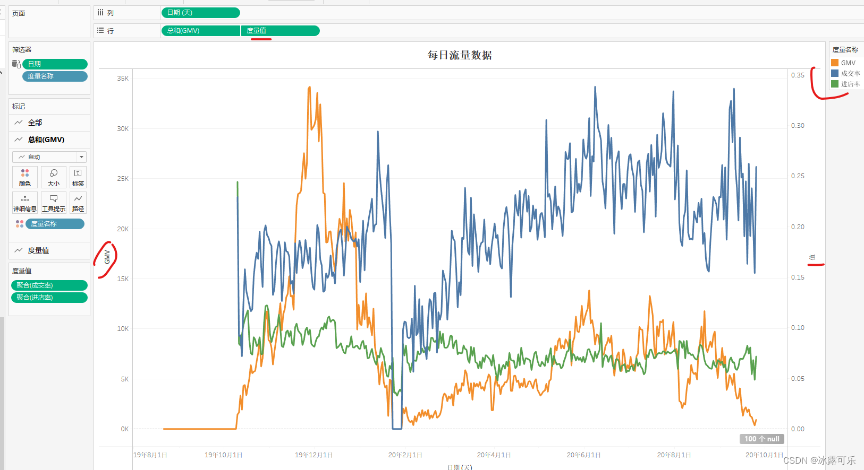Image resolution: width=864 pixels, height=470 pixels.
Task: Open the 颜色 (Color) mark card
Action: [x=25, y=177]
